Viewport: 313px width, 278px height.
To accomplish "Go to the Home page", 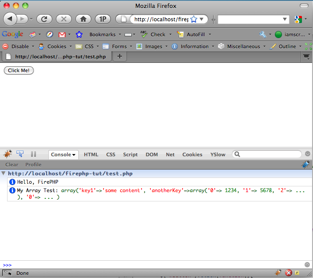I will coord(83,19).
